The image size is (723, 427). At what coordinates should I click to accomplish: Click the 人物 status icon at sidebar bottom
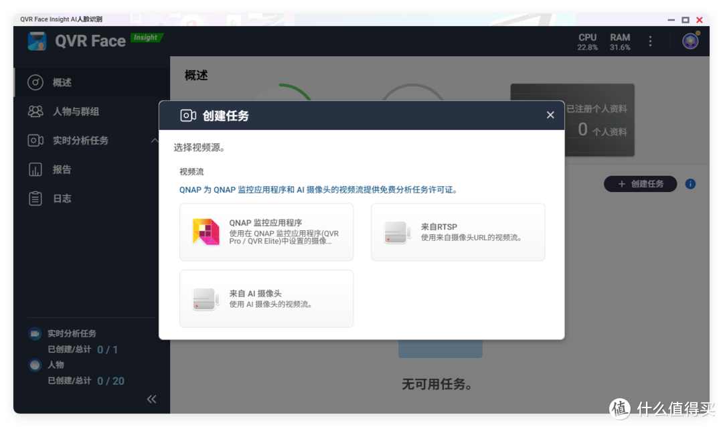point(35,365)
